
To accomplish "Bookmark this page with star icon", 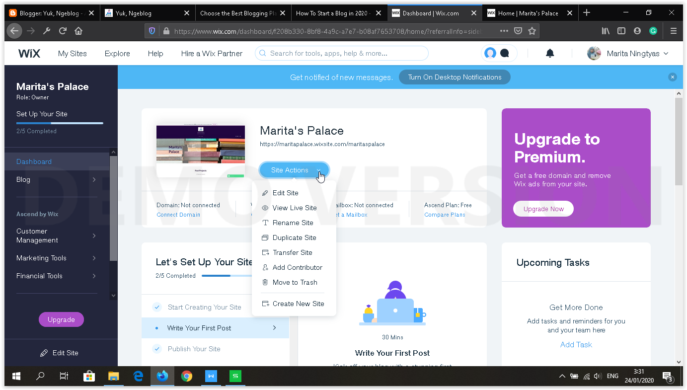I will tap(532, 31).
